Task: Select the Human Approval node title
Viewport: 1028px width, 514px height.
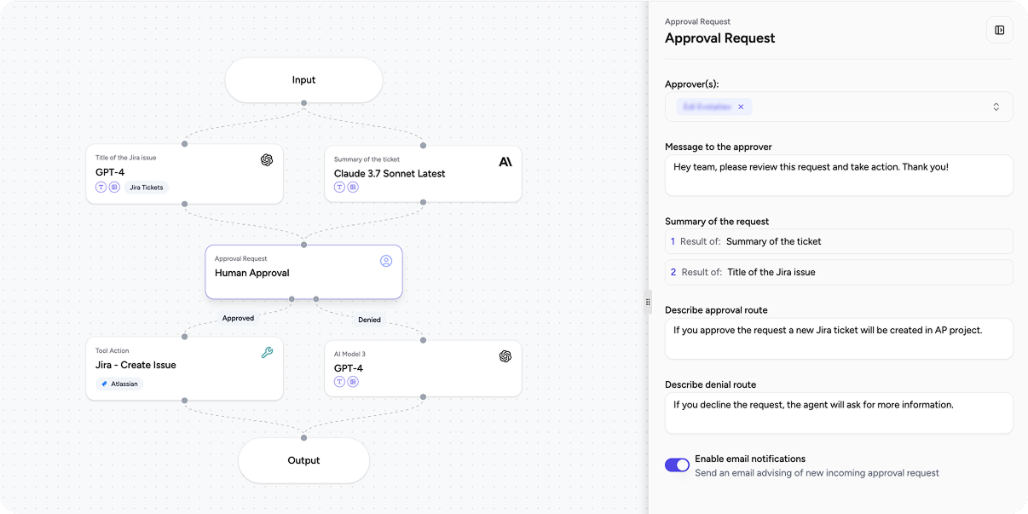Action: tap(252, 273)
